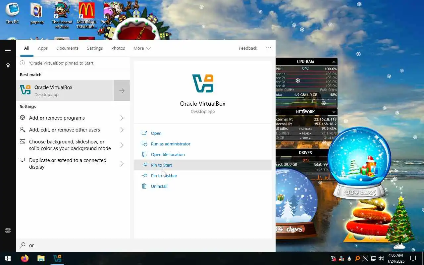The width and height of the screenshot is (424, 265).
Task: Open File Explorer from the taskbar
Action: pyautogui.click(x=41, y=258)
